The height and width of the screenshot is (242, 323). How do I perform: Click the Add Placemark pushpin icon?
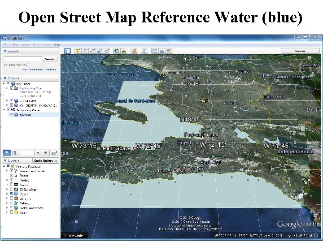(x=78, y=51)
